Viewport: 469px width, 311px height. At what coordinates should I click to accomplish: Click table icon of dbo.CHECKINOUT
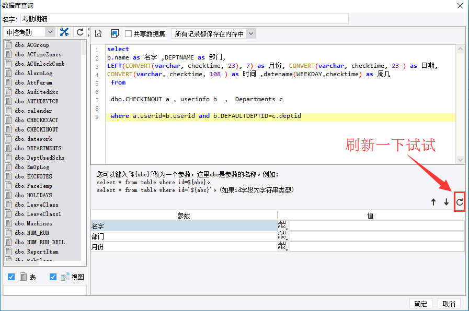(8, 129)
